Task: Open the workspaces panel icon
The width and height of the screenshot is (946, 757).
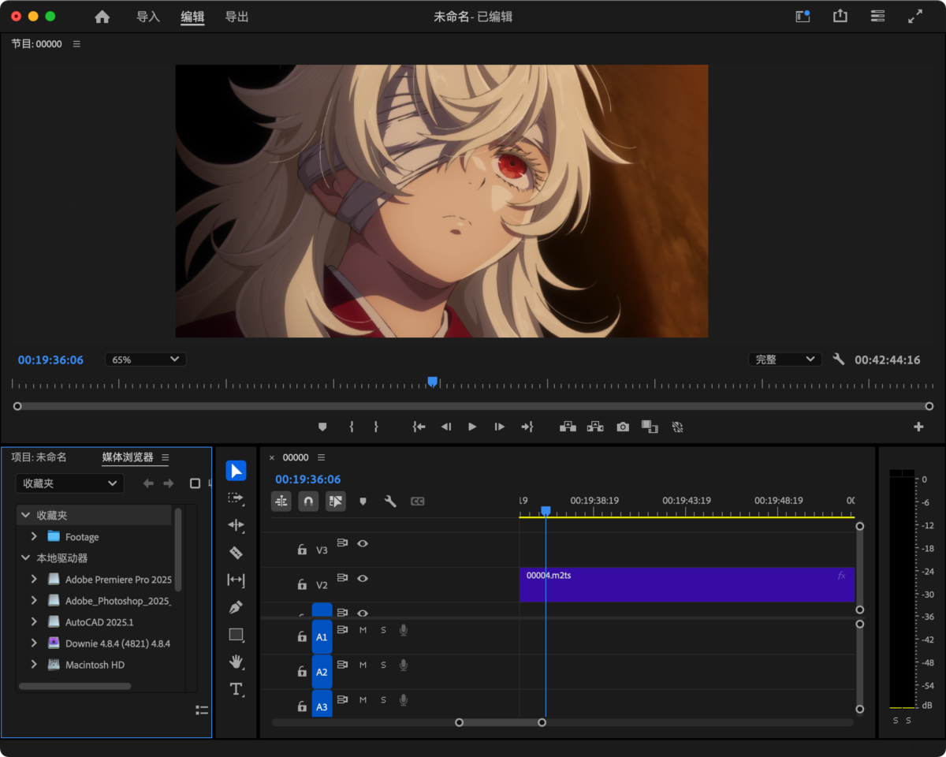Action: (x=877, y=16)
